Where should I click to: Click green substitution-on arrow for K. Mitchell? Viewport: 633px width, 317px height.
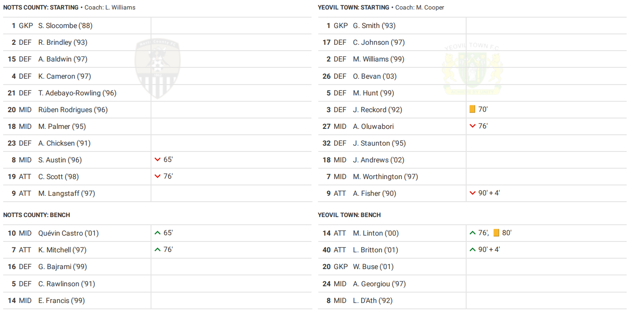pos(157,250)
